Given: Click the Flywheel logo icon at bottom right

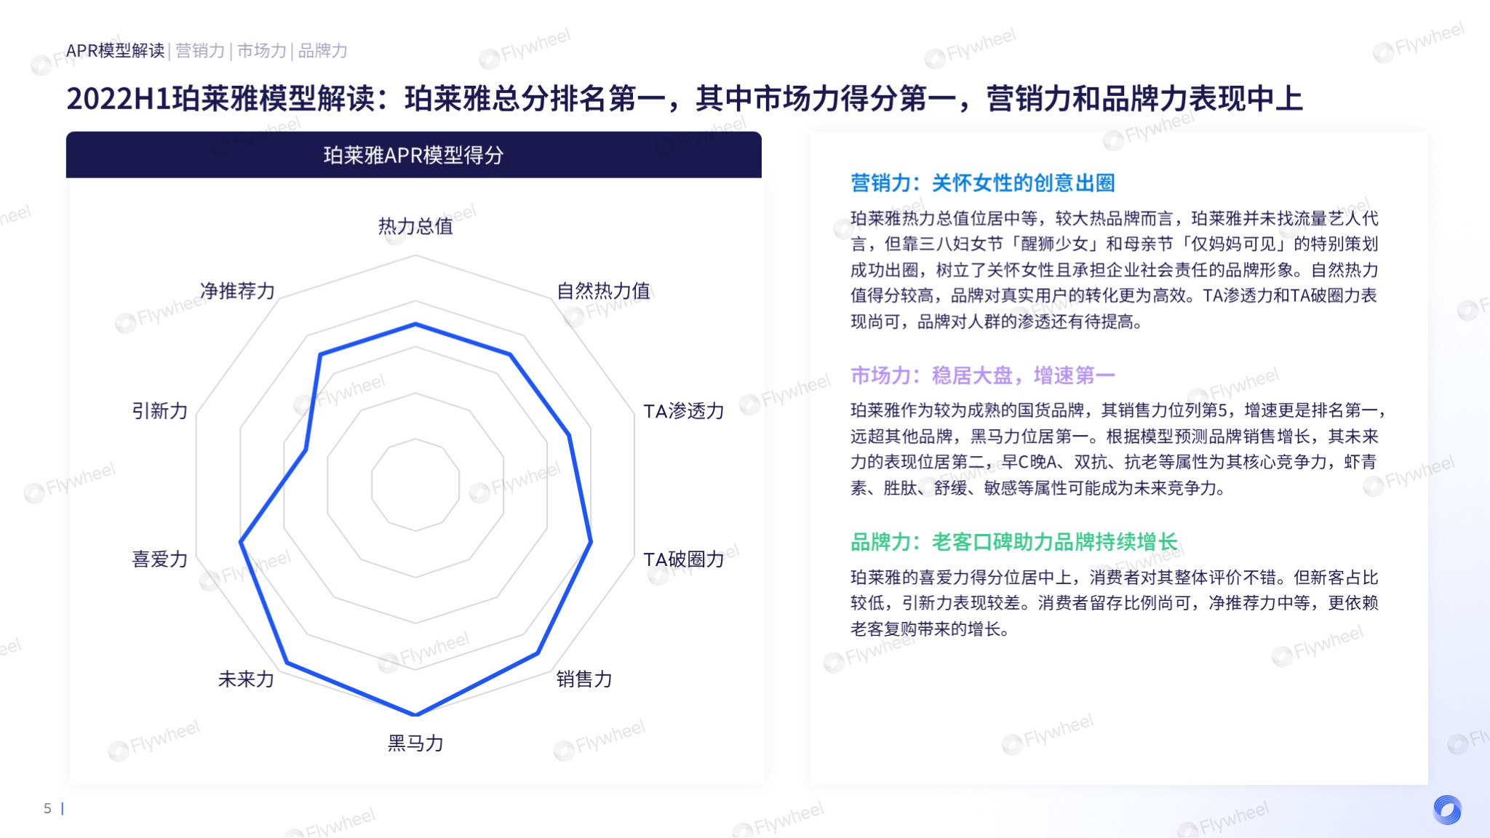Looking at the screenshot, I should click(1447, 810).
